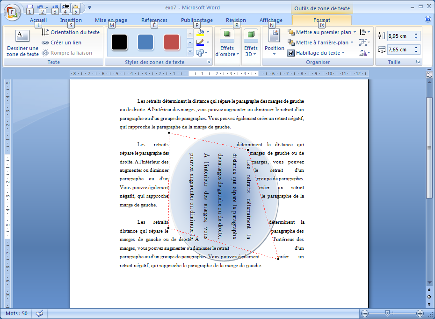The height and width of the screenshot is (319, 435).
Task: Click the zoom out minus button
Action: [x=365, y=313]
